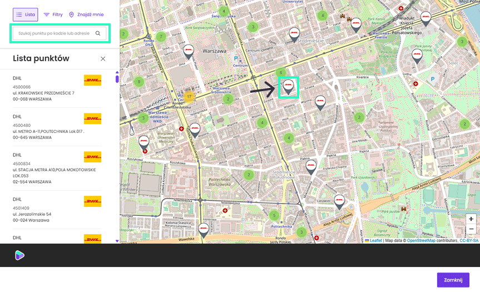The height and width of the screenshot is (292, 480).
Task: Click the points list scrollbar down arrow
Action: (117, 241)
